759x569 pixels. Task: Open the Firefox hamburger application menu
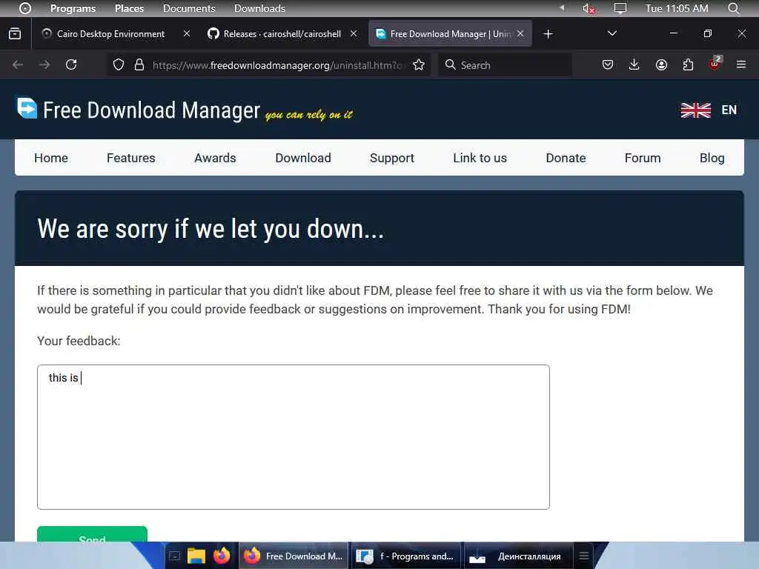741,65
